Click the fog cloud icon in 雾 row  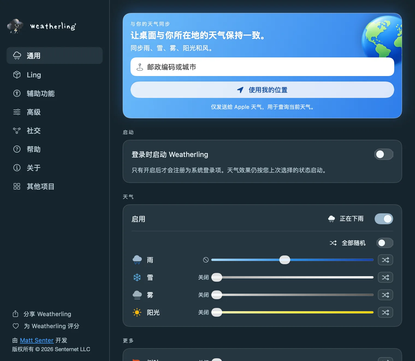coord(137,295)
